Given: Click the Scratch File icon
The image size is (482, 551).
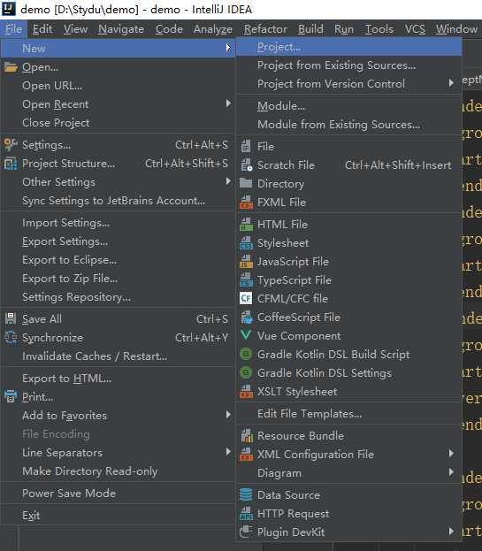Looking at the screenshot, I should pos(246,165).
